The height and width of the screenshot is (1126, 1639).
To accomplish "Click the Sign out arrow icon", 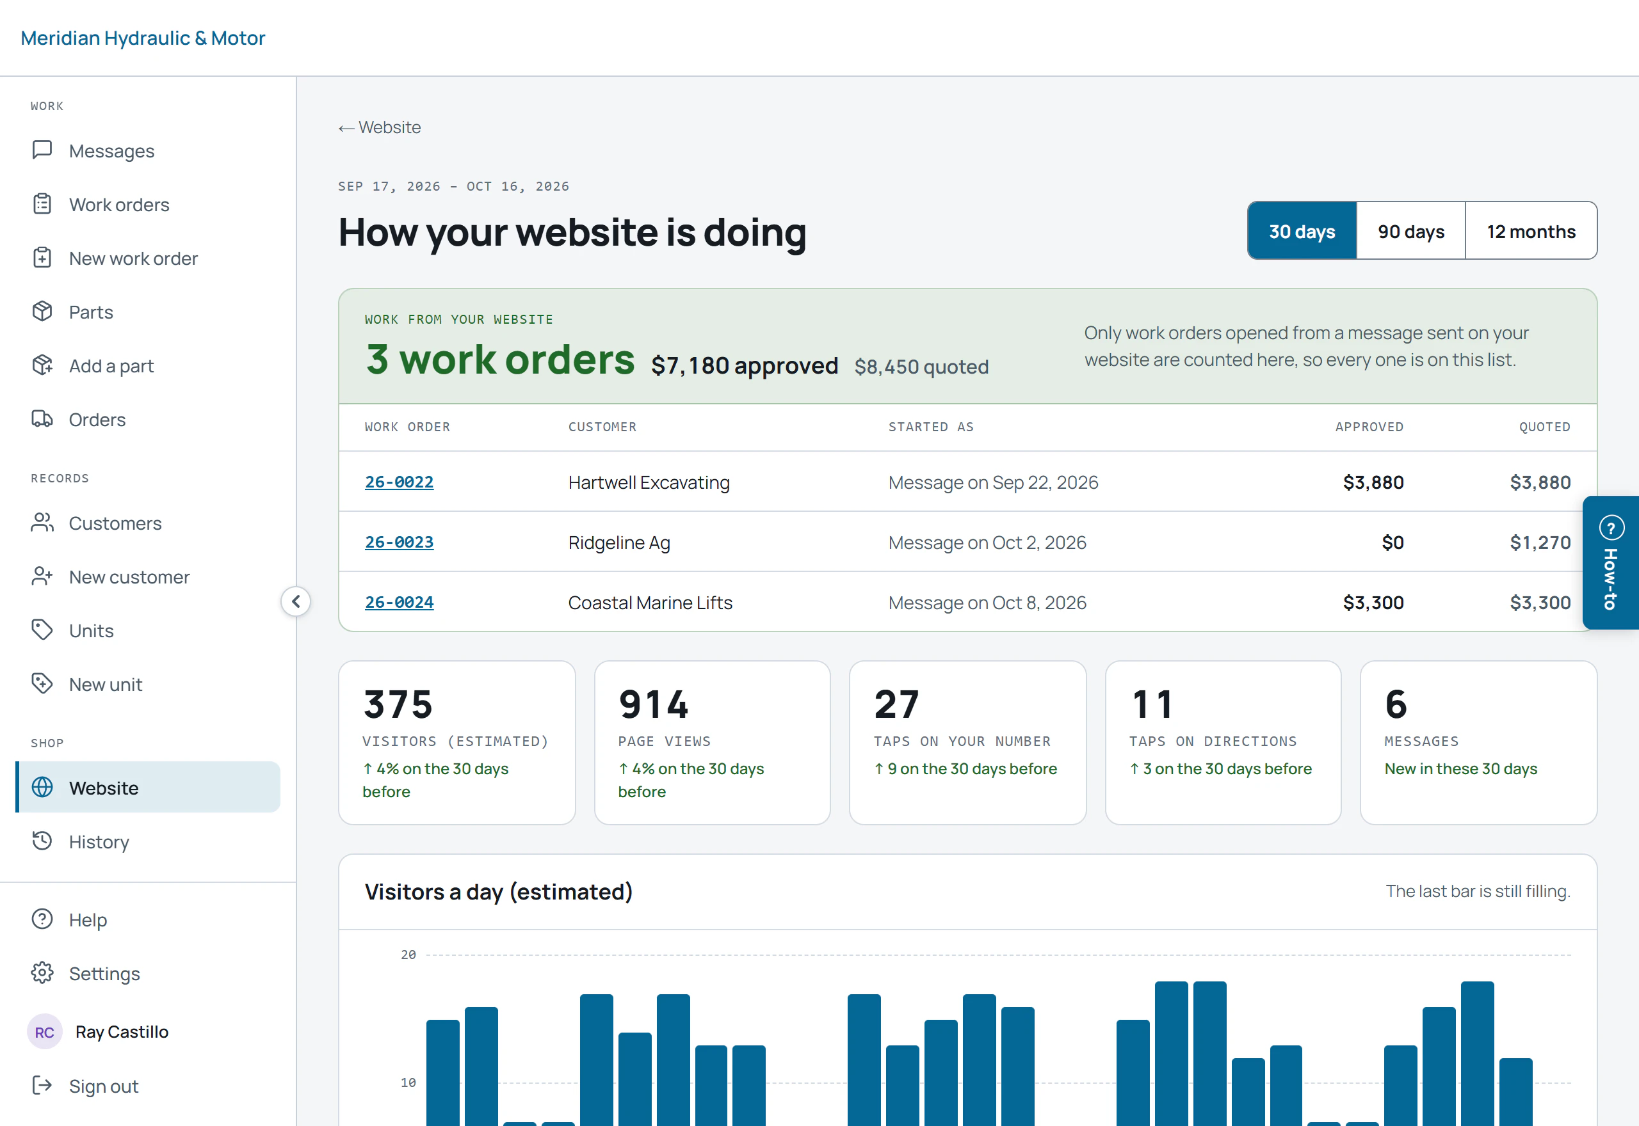I will tap(42, 1086).
